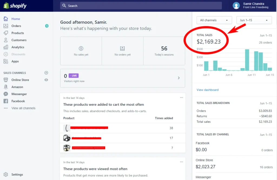Viewport: 277px width, 180px height.
Task: Select Products in the sidebar menu
Action: 18,33
